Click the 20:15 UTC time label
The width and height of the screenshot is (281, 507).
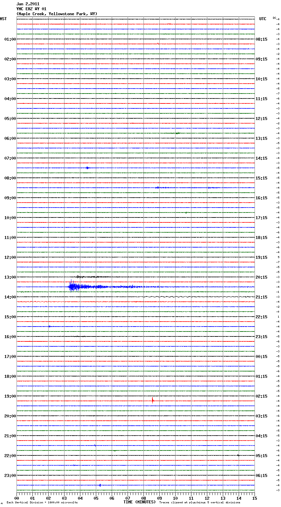tap(261, 277)
